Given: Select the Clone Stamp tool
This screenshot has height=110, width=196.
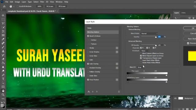Looking at the screenshot, I should pos(3,51).
